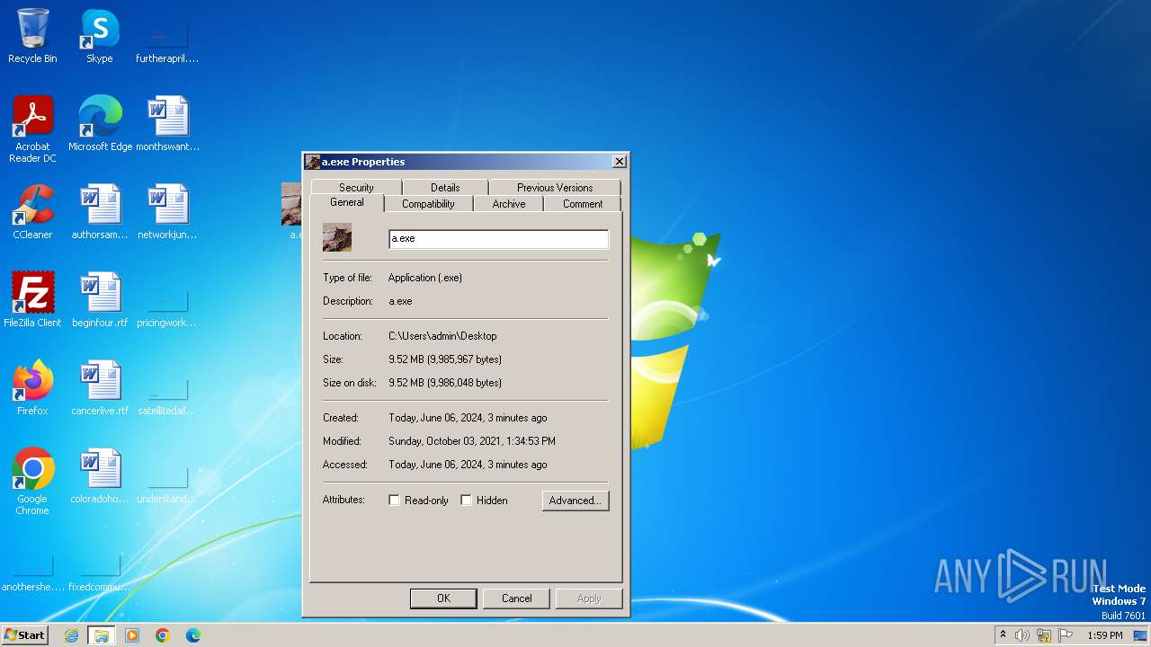The width and height of the screenshot is (1151, 647).
Task: Select the authorsam Word document
Action: [100, 212]
